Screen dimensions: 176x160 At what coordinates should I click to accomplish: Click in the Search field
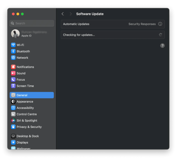click(x=32, y=23)
